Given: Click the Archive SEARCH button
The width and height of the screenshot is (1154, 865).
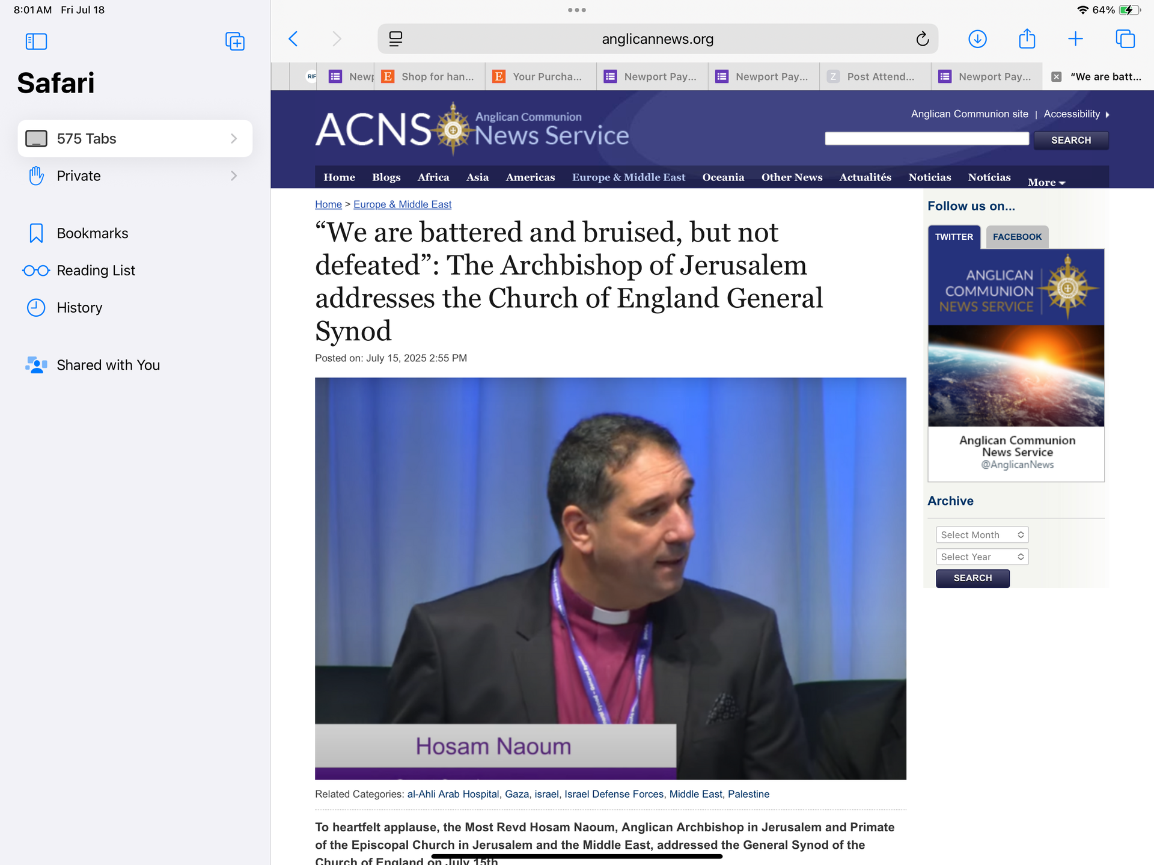Looking at the screenshot, I should [x=972, y=578].
